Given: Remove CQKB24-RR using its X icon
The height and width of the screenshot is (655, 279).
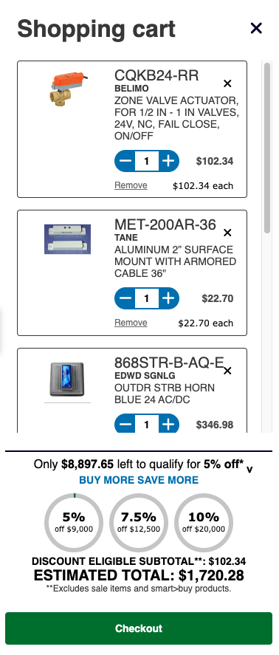Looking at the screenshot, I should 227,84.
